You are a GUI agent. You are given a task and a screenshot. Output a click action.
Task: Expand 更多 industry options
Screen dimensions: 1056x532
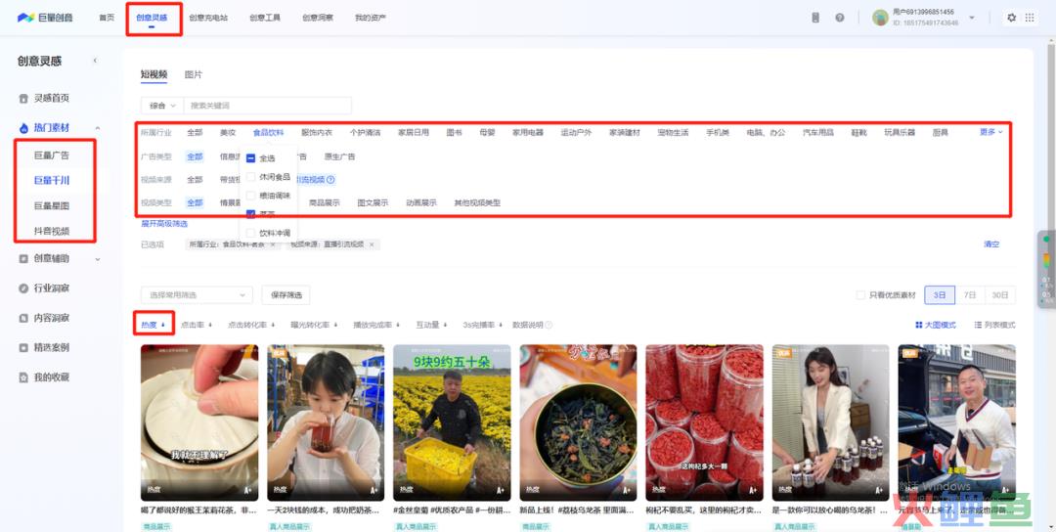[x=991, y=132]
